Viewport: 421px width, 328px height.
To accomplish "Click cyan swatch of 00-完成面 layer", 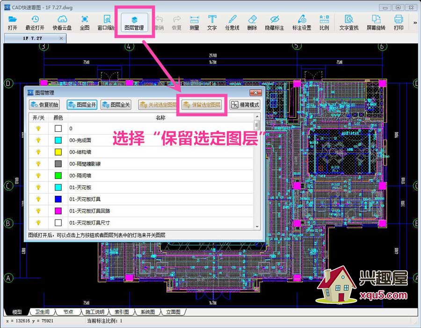I will click(58, 140).
